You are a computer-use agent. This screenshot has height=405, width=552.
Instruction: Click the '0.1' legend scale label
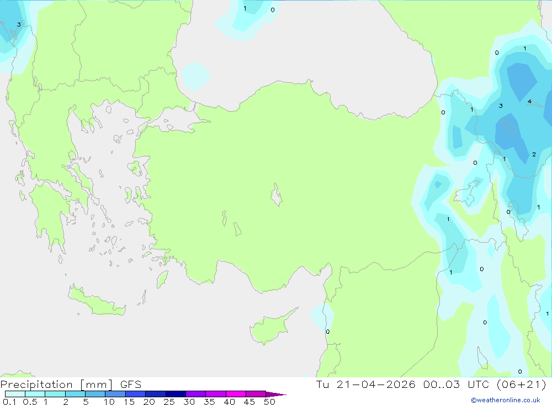[9, 402]
